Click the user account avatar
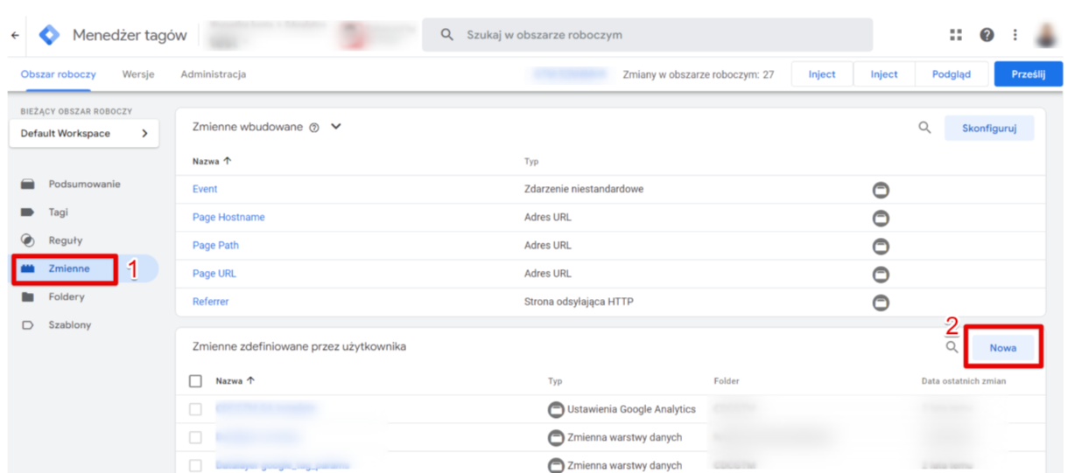Image resolution: width=1068 pixels, height=473 pixels. point(1046,35)
